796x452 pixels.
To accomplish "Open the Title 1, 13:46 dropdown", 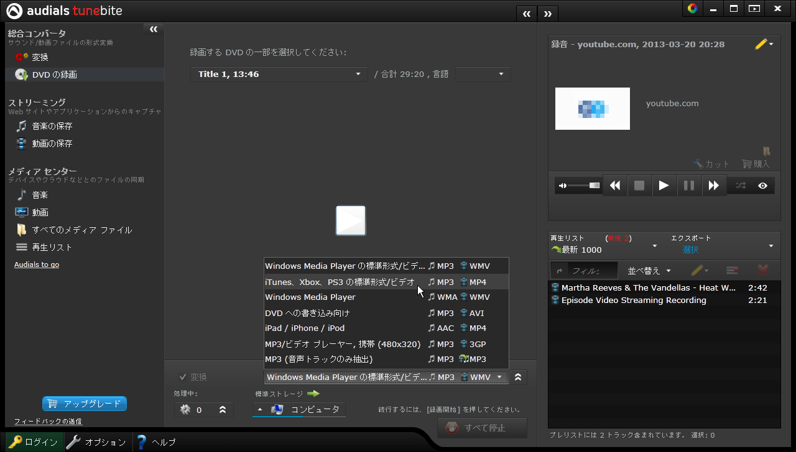I will [x=279, y=74].
